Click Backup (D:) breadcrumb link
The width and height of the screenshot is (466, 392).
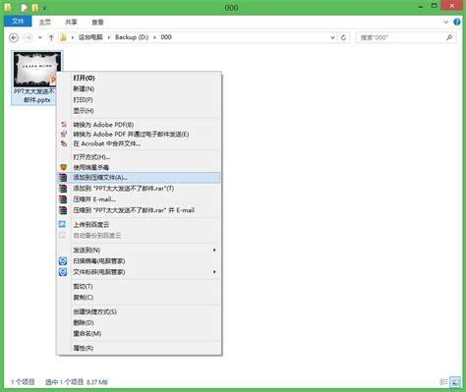tap(132, 37)
